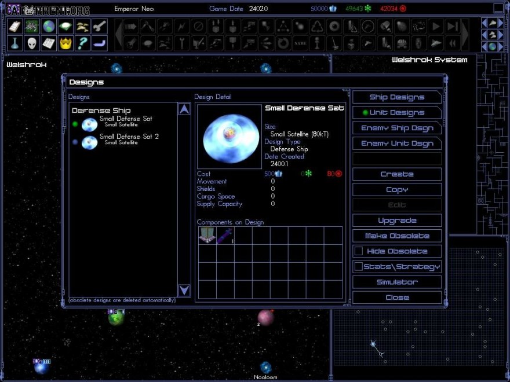The image size is (510, 382).
Task: Click the designs list down arrow
Action: click(184, 290)
